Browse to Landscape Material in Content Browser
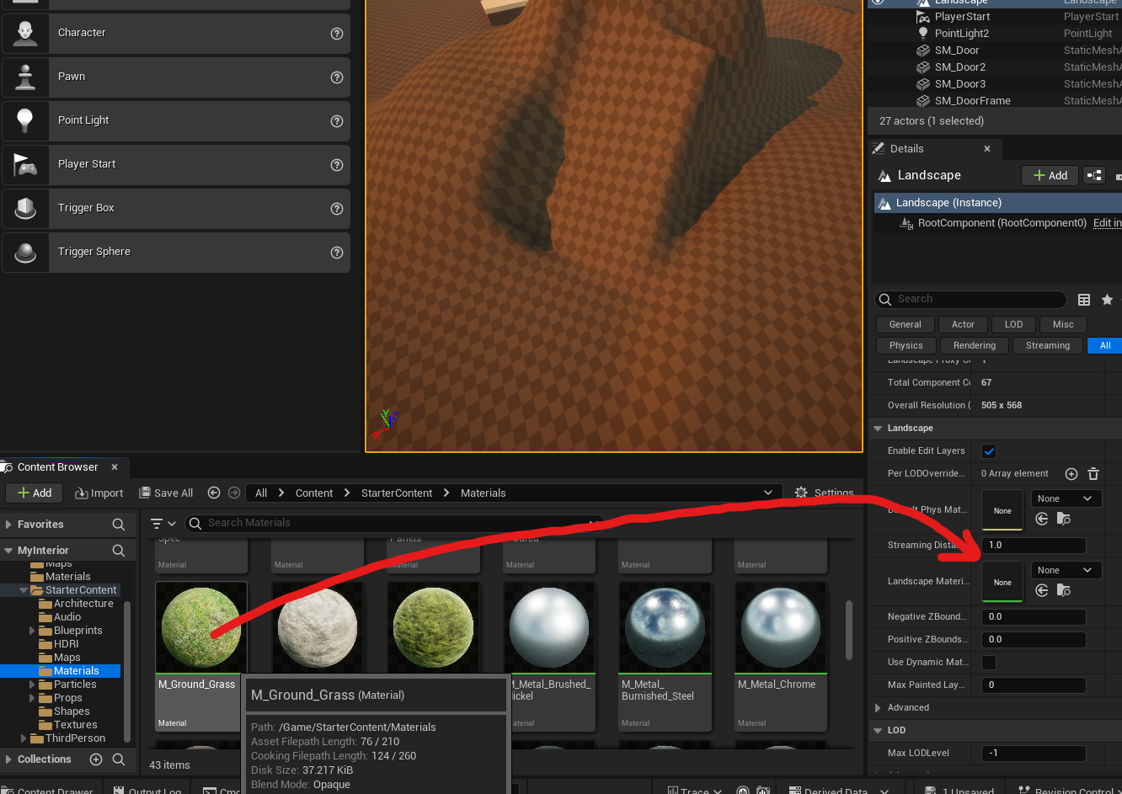 coord(1064,591)
